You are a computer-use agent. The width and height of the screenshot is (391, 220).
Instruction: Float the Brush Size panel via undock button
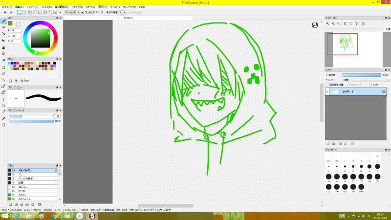(386, 150)
